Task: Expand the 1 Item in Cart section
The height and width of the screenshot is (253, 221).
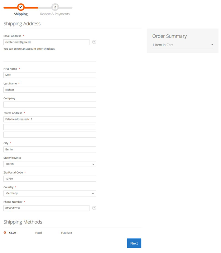Action: [182, 45]
